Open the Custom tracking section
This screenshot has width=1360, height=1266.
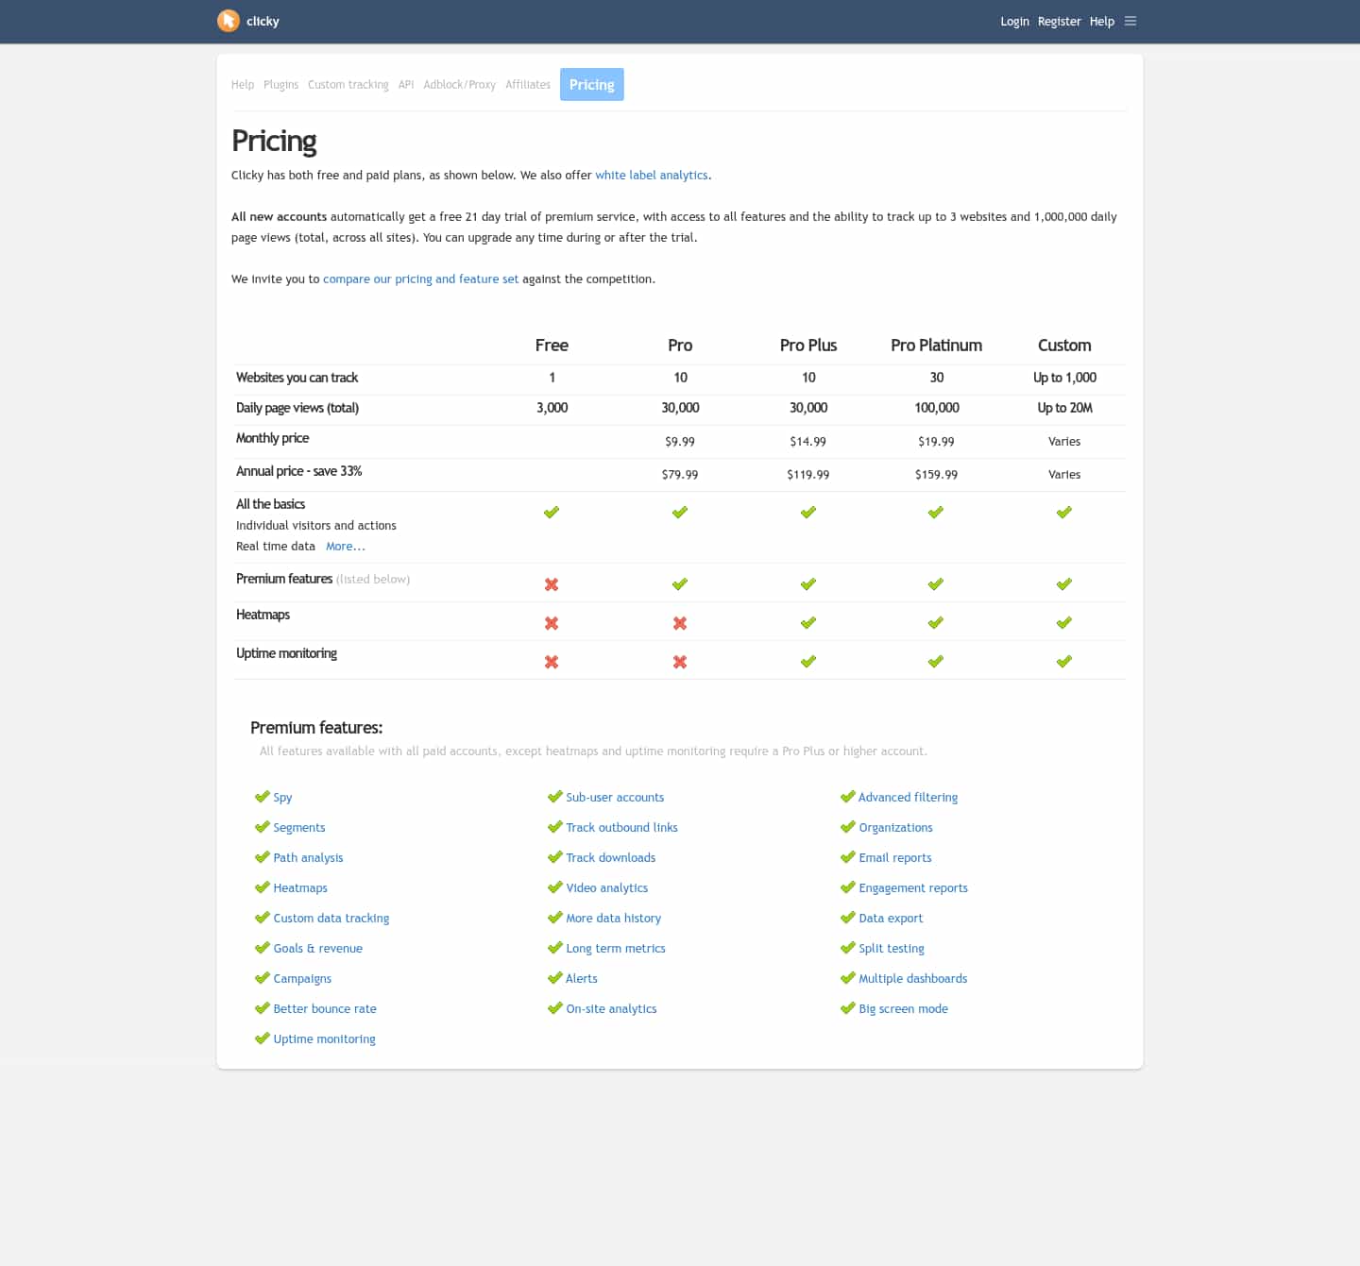coord(348,84)
